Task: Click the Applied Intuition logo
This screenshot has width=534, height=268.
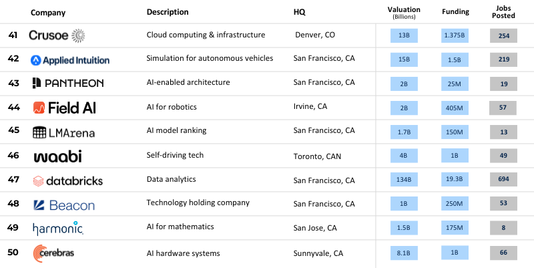Action: (x=70, y=59)
